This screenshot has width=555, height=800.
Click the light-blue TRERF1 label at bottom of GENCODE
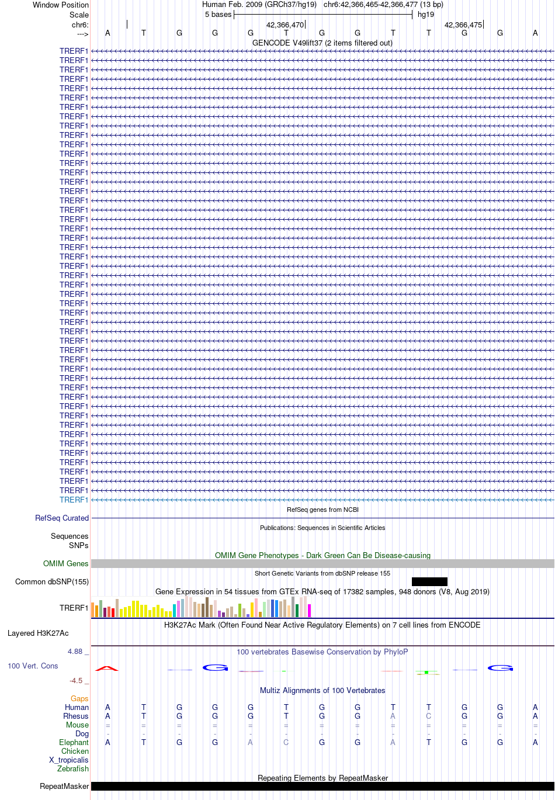74,500
